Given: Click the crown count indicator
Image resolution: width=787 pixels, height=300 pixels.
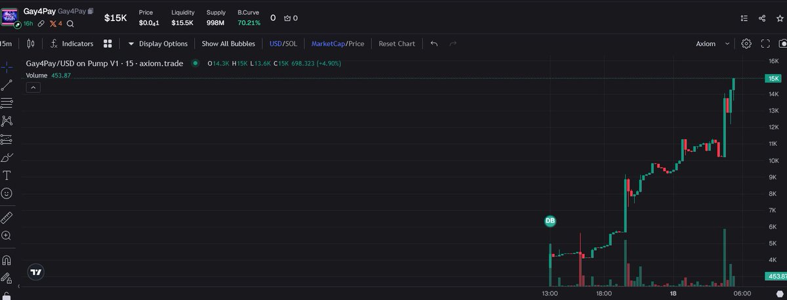Looking at the screenshot, I should pos(292,18).
